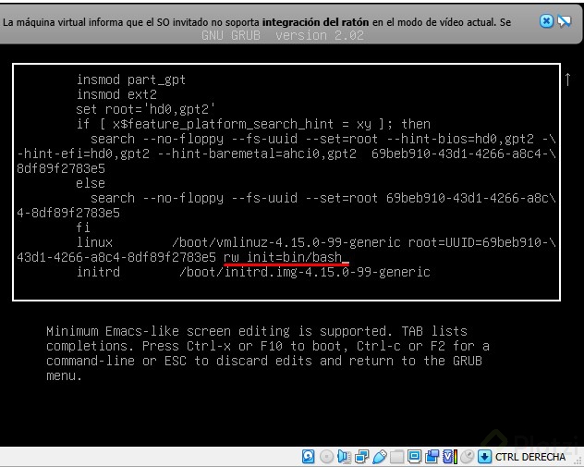Click the '/boot/initrd.img-4.15.0-99-generic' path

coord(305,272)
